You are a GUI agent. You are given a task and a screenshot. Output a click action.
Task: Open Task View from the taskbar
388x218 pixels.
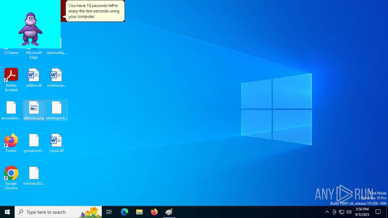pos(109,212)
